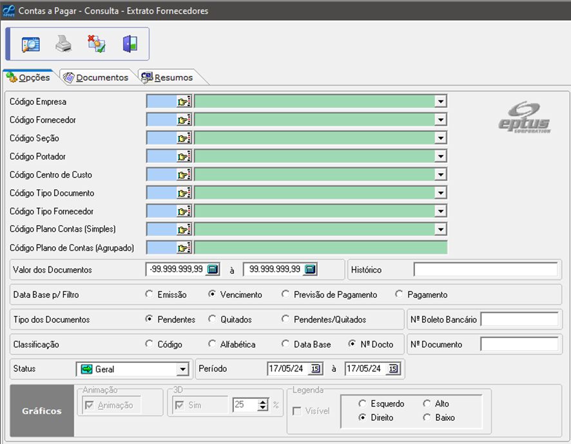Click the clear filters toolbar icon
This screenshot has width=571, height=444.
(97, 44)
